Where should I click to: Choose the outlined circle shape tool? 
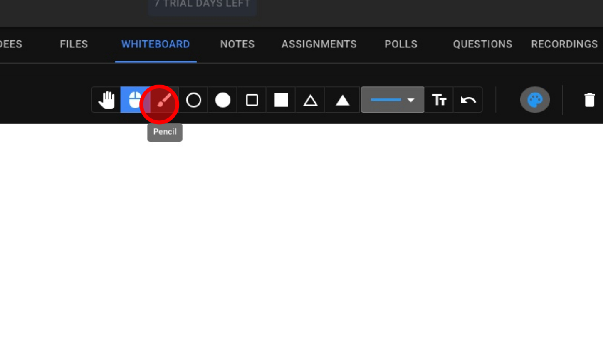(x=193, y=100)
